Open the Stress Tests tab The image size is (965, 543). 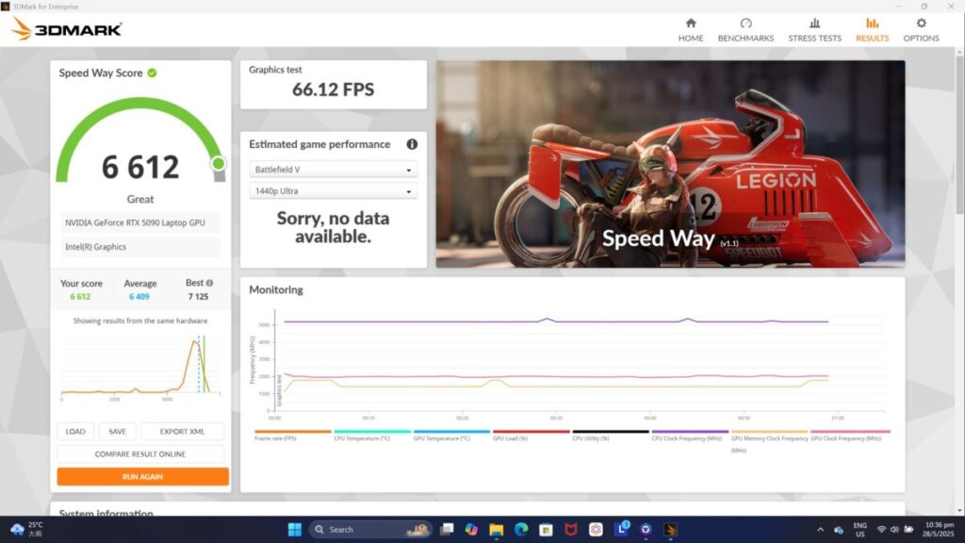pyautogui.click(x=815, y=29)
